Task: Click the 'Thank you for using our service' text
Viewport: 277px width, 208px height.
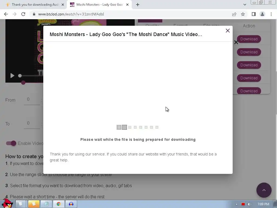Action: coord(133,157)
